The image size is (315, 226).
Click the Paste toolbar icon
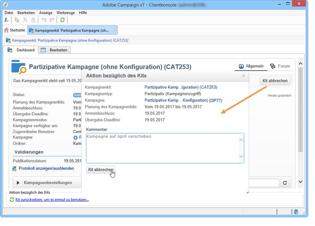[33, 20]
